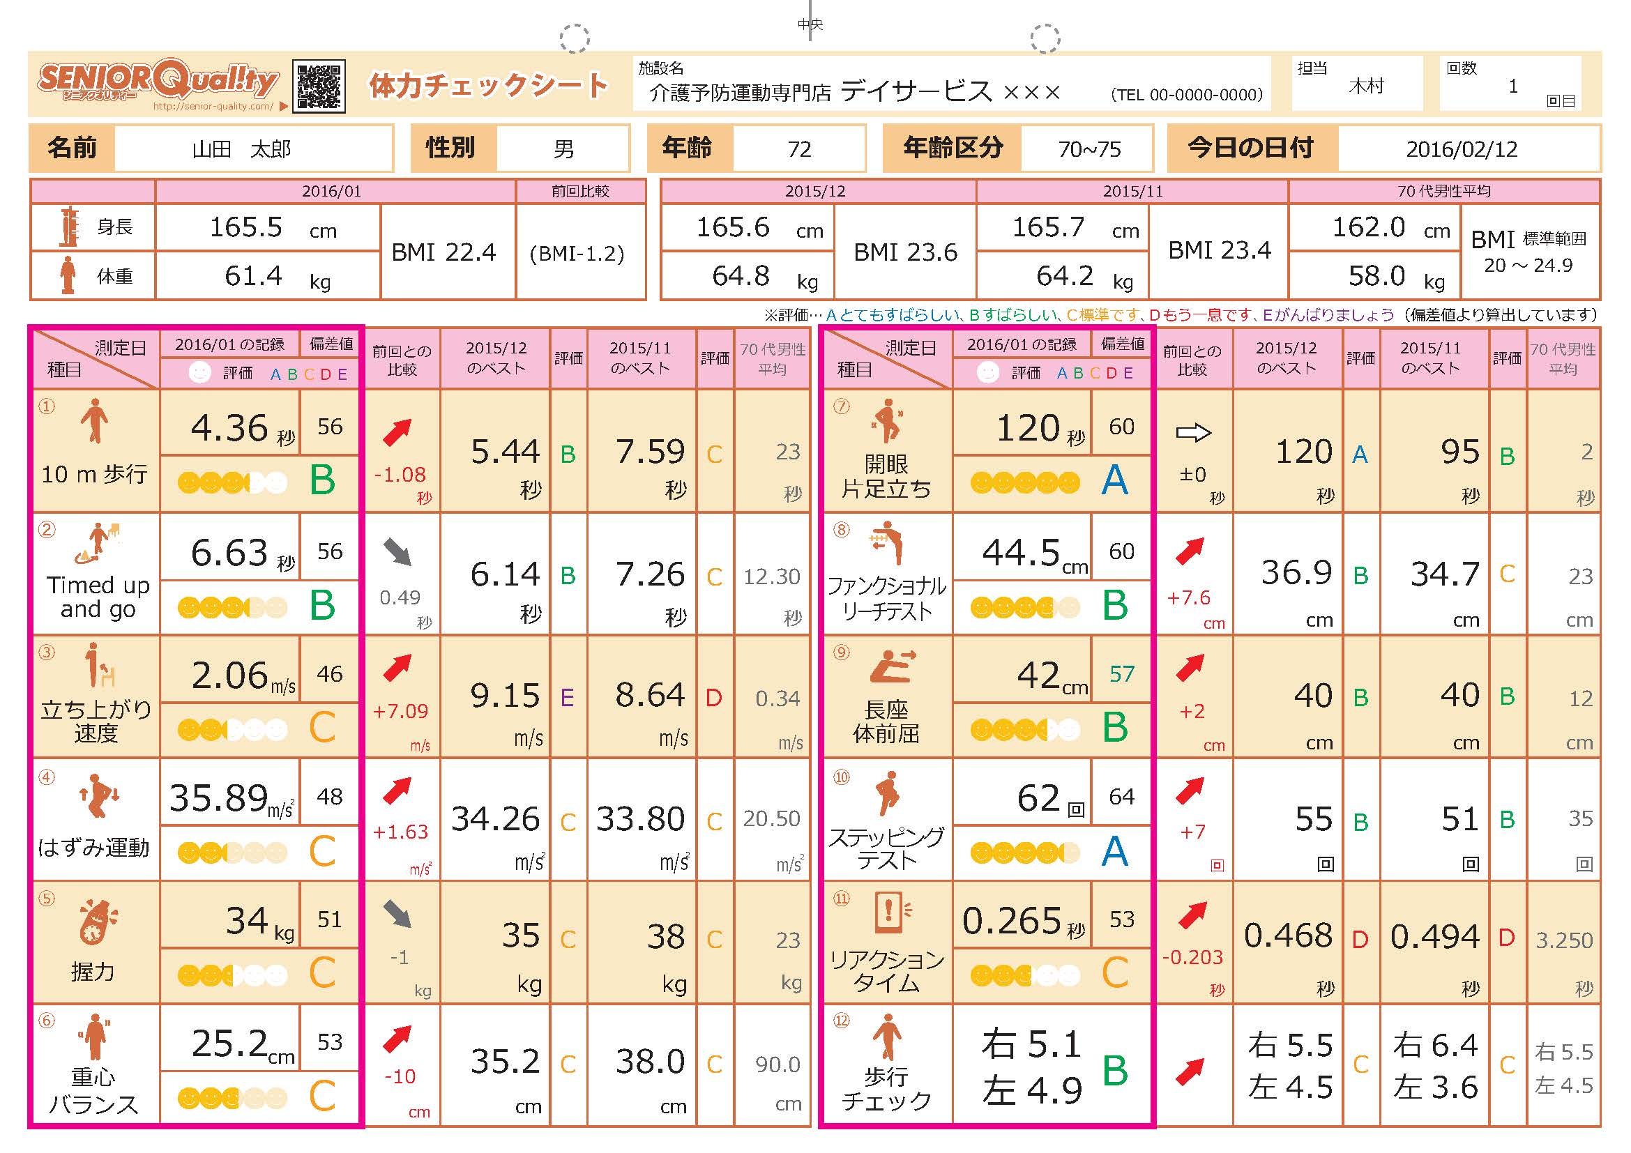
Task: Click the gait check (歩行チェック) icon
Action: pos(886,1037)
